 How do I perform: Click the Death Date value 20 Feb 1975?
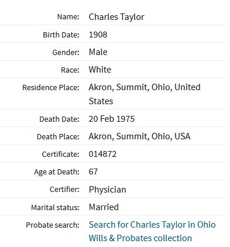(x=112, y=119)
